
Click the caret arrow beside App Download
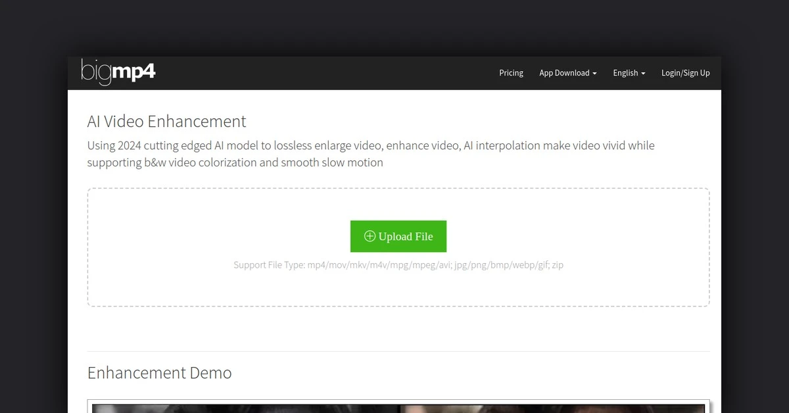tap(594, 74)
